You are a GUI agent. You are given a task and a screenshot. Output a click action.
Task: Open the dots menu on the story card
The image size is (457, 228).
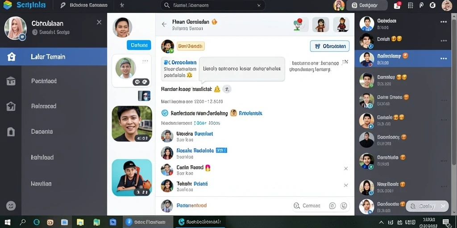145,61
